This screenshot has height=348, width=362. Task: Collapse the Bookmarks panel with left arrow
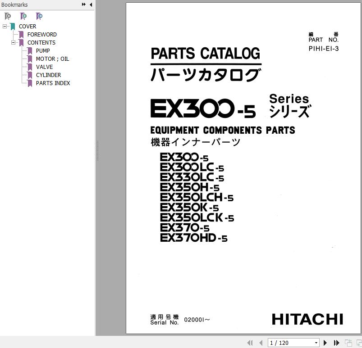pos(91,5)
